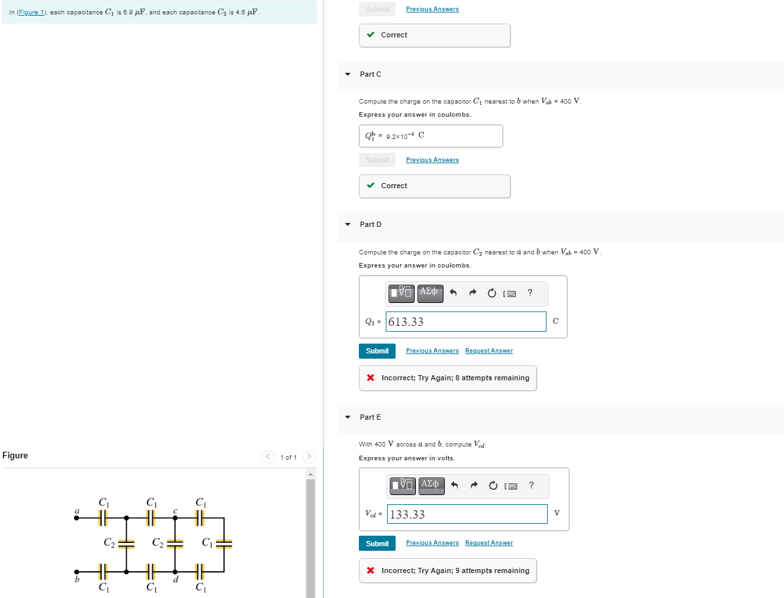The height and width of the screenshot is (598, 784).
Task: Collapse the Part D section
Action: pyautogui.click(x=347, y=224)
